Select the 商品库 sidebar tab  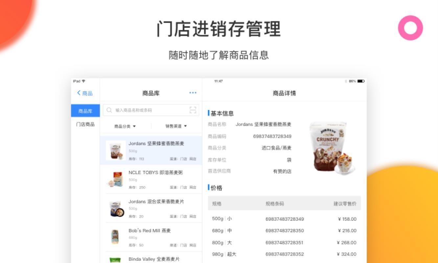pos(85,110)
